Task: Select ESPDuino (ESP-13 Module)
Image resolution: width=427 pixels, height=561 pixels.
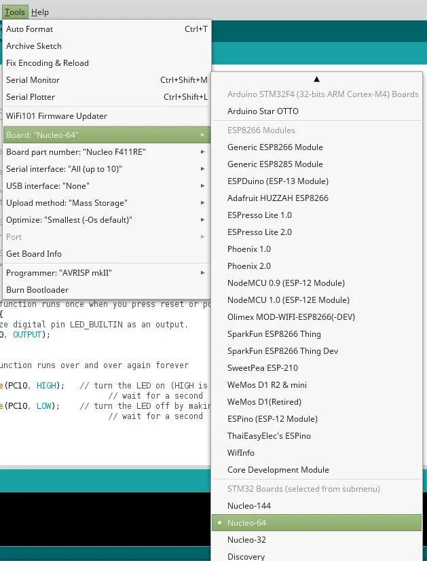Action: pos(317,181)
